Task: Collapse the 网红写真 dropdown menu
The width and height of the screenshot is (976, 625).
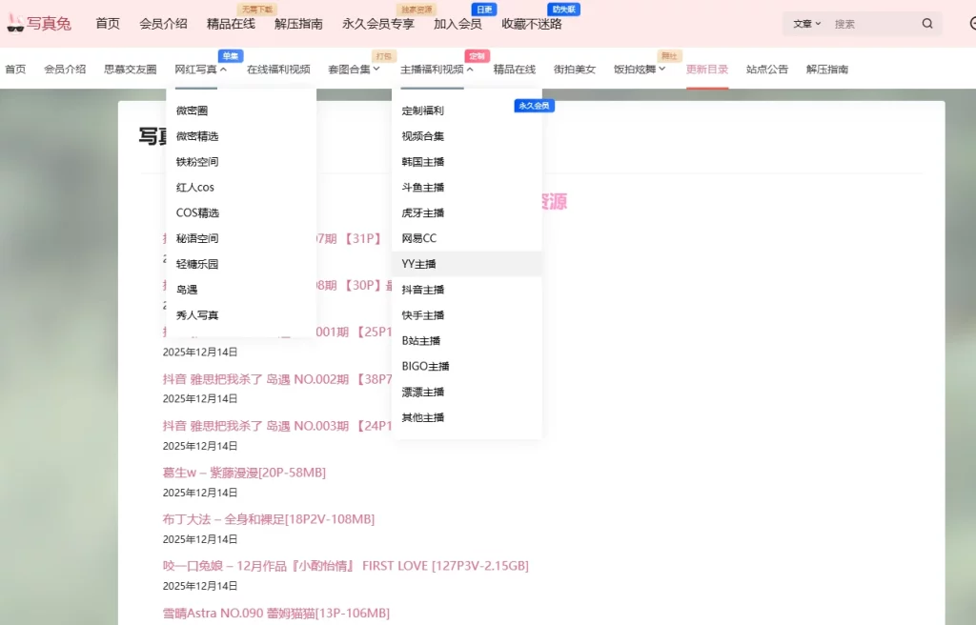Action: click(200, 70)
